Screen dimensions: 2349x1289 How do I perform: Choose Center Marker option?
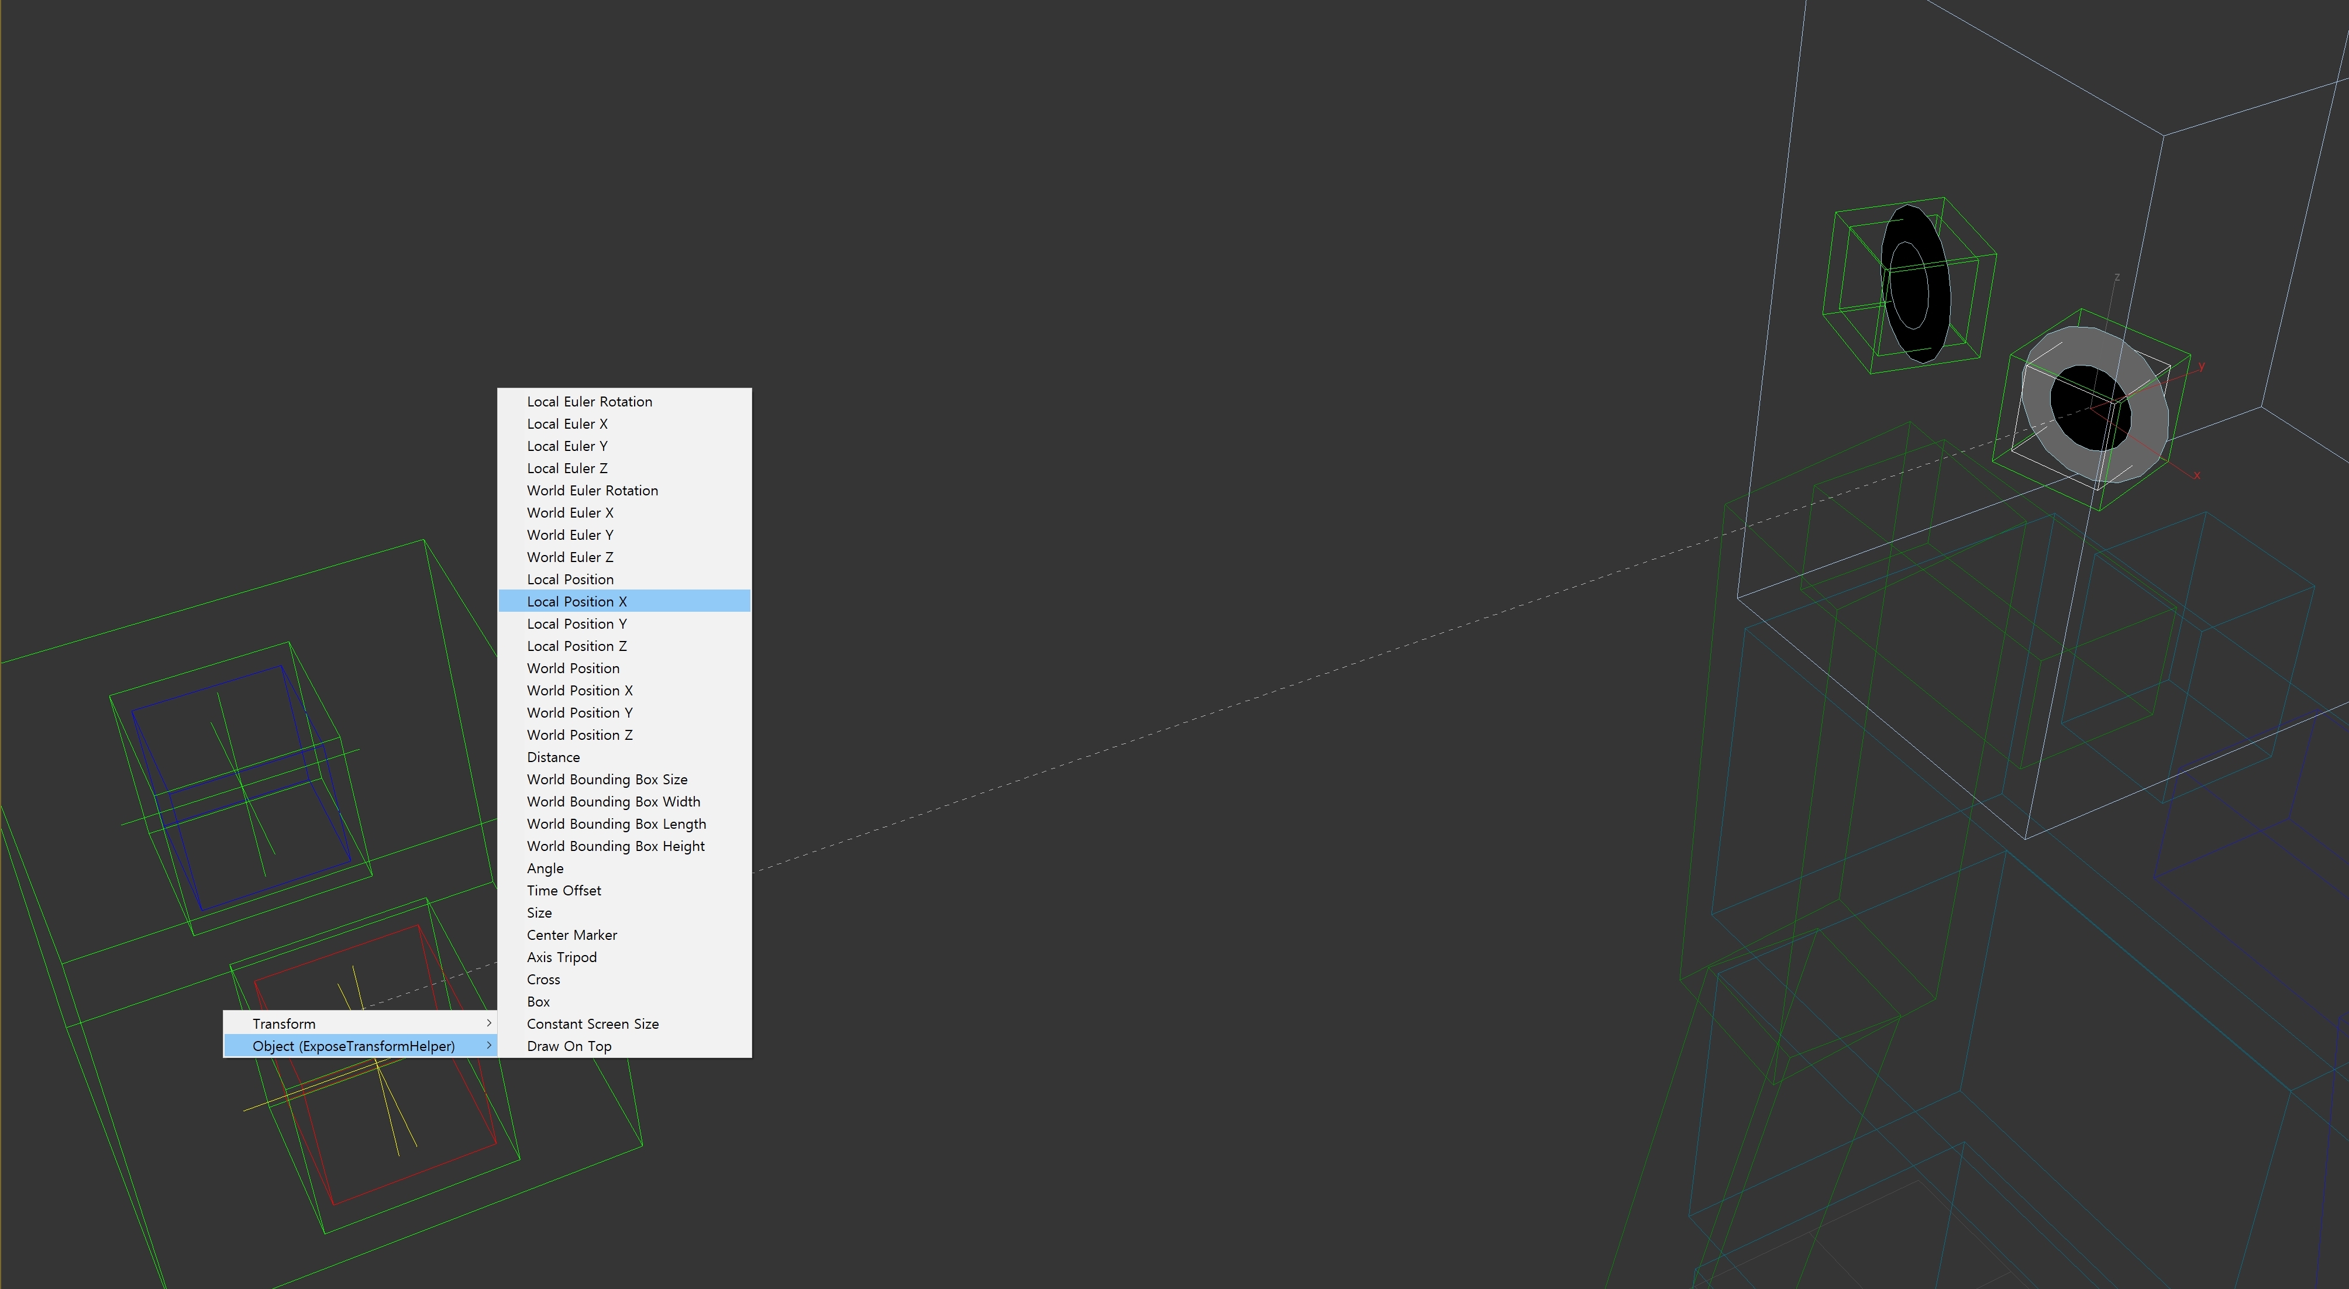(x=571, y=935)
